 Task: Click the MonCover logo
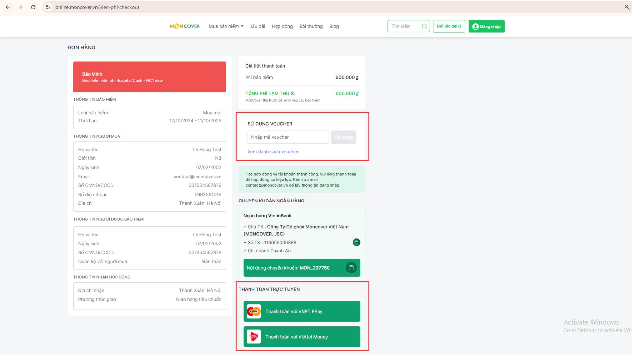pos(185,26)
